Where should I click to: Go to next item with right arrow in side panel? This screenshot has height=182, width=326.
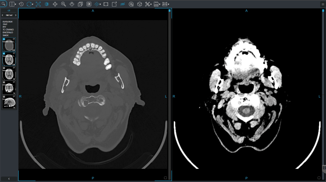pyautogui.click(x=15, y=15)
